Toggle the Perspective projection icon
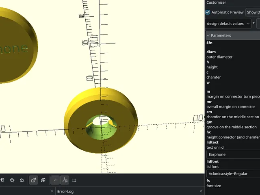 click(33, 180)
